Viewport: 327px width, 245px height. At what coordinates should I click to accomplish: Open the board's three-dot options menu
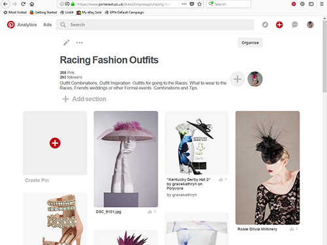pos(79,42)
